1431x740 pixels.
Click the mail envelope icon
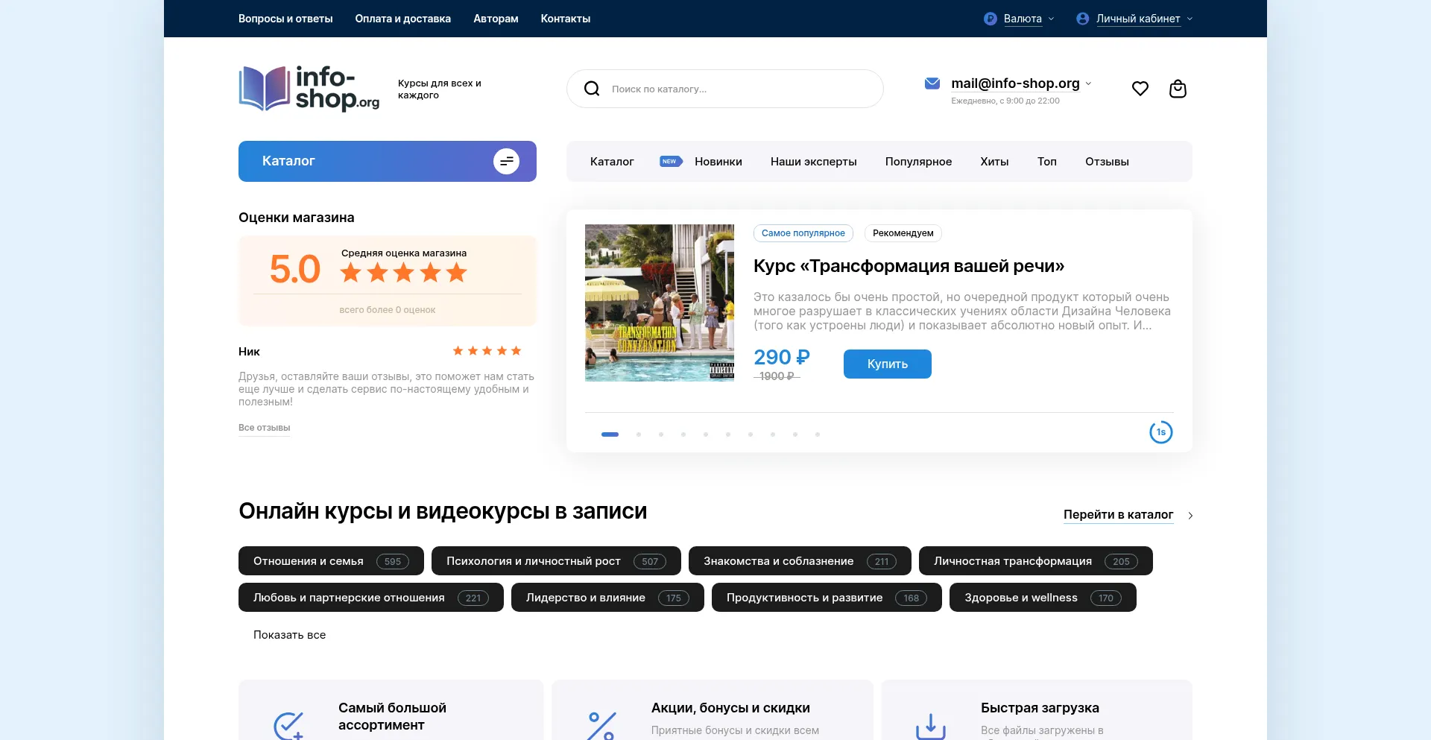coord(932,83)
